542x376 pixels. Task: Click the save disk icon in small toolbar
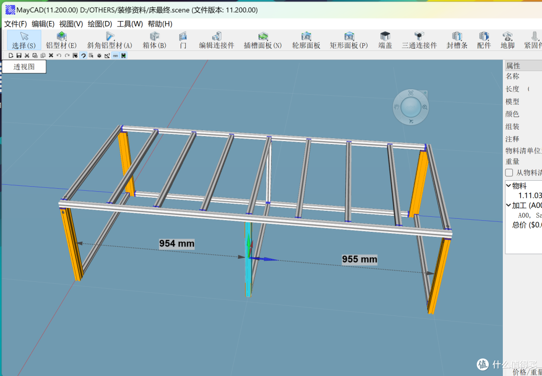(19, 56)
